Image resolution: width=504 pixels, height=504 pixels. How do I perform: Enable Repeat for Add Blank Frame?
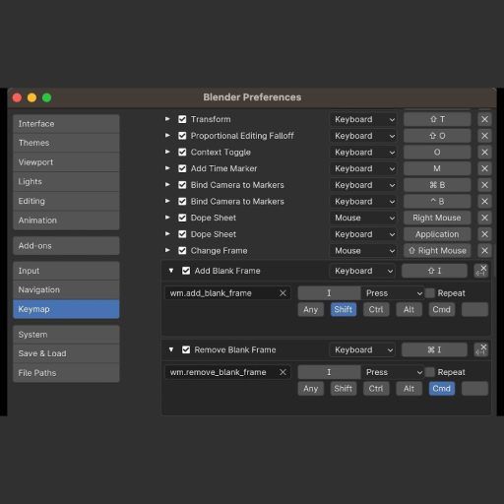[429, 293]
